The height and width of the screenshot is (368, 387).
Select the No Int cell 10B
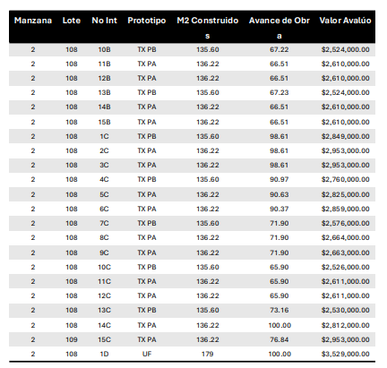(104, 49)
